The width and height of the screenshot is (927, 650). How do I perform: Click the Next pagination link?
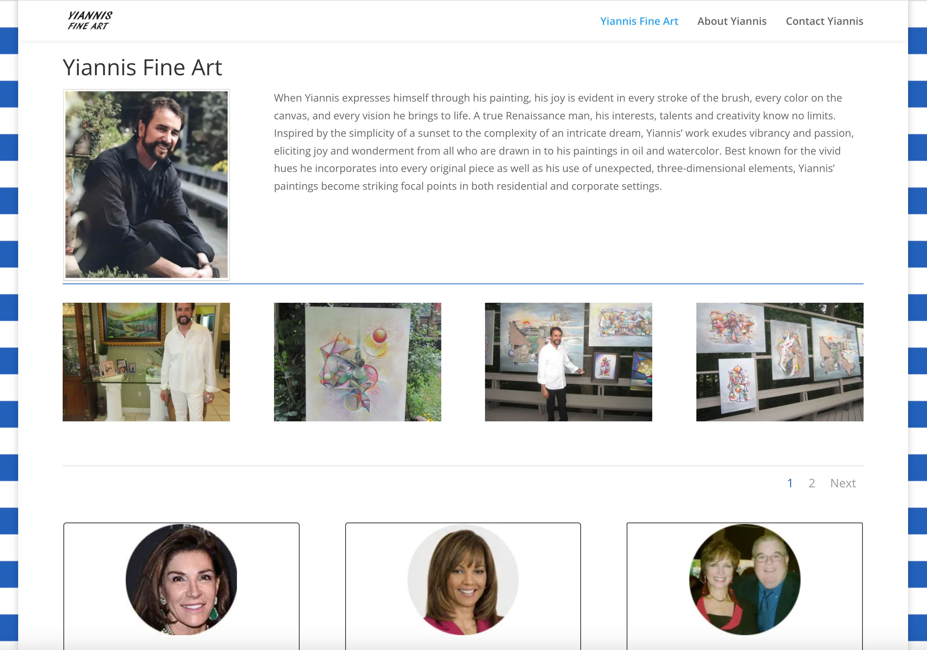coord(842,483)
